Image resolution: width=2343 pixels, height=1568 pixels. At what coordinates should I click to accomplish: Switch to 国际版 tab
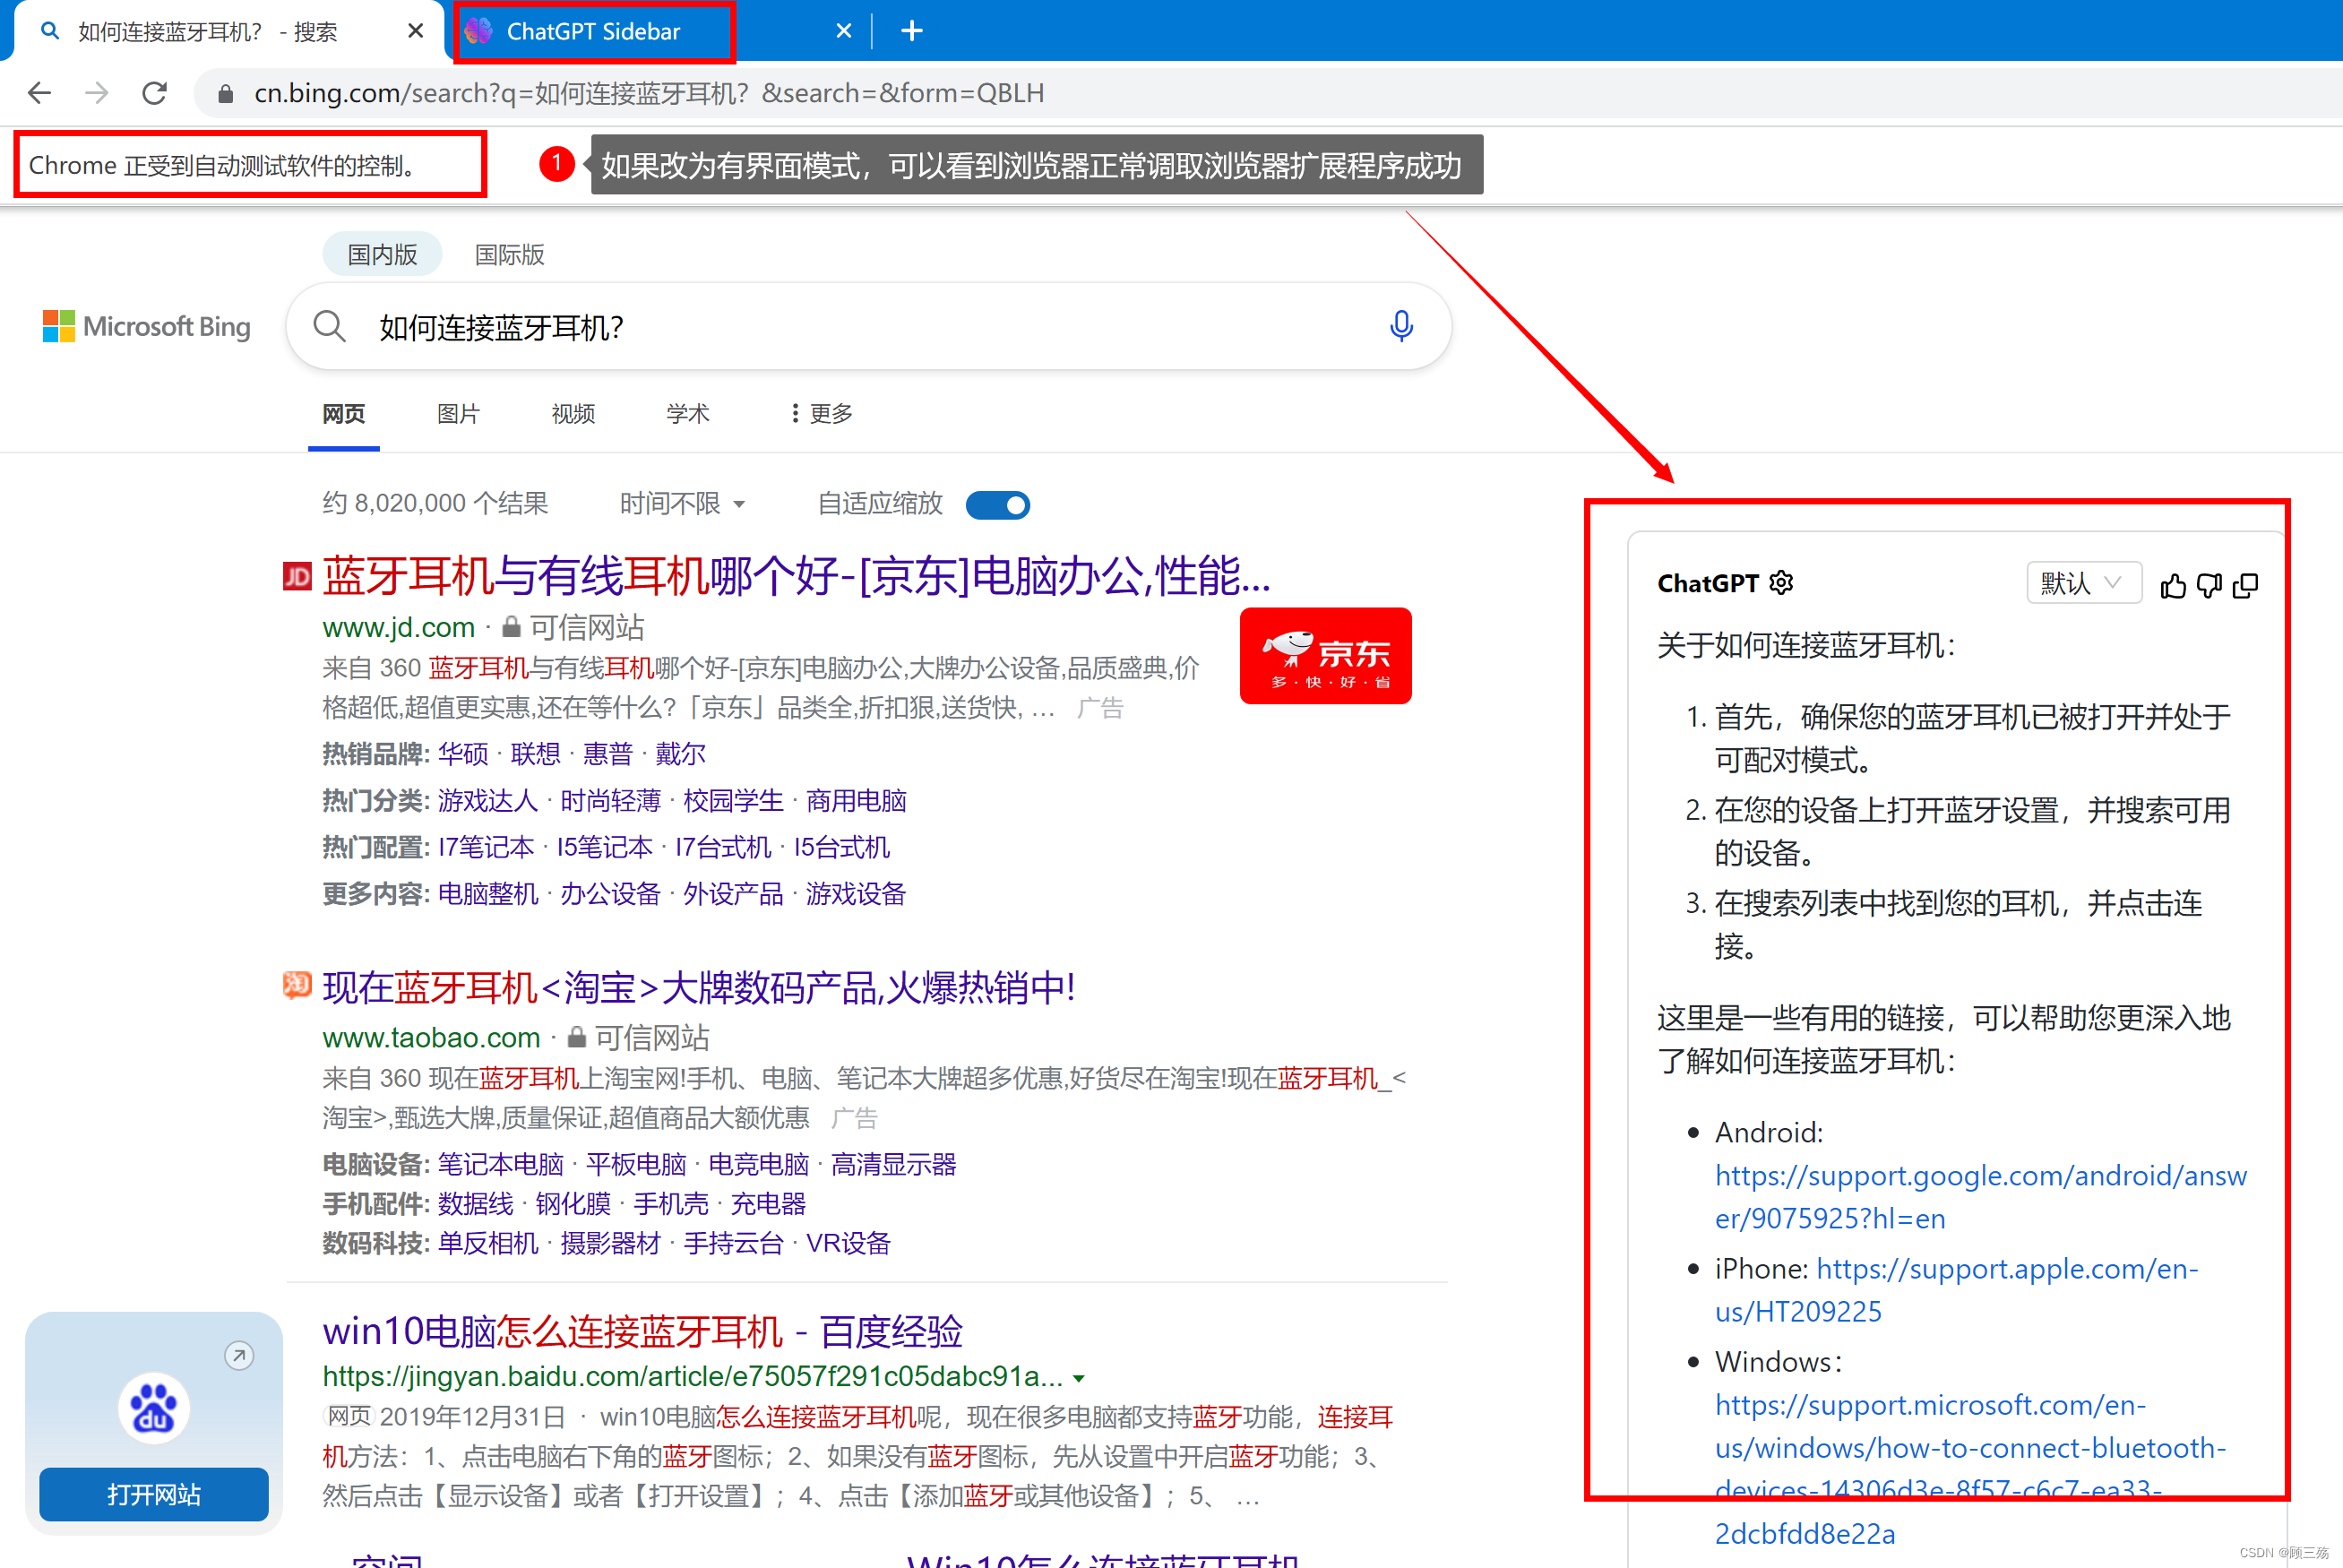(x=509, y=254)
